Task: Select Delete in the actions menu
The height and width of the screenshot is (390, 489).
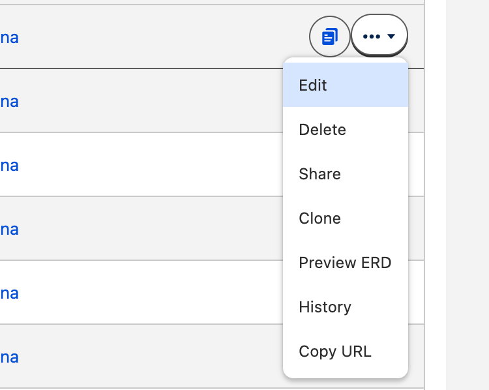Action: coord(346,130)
